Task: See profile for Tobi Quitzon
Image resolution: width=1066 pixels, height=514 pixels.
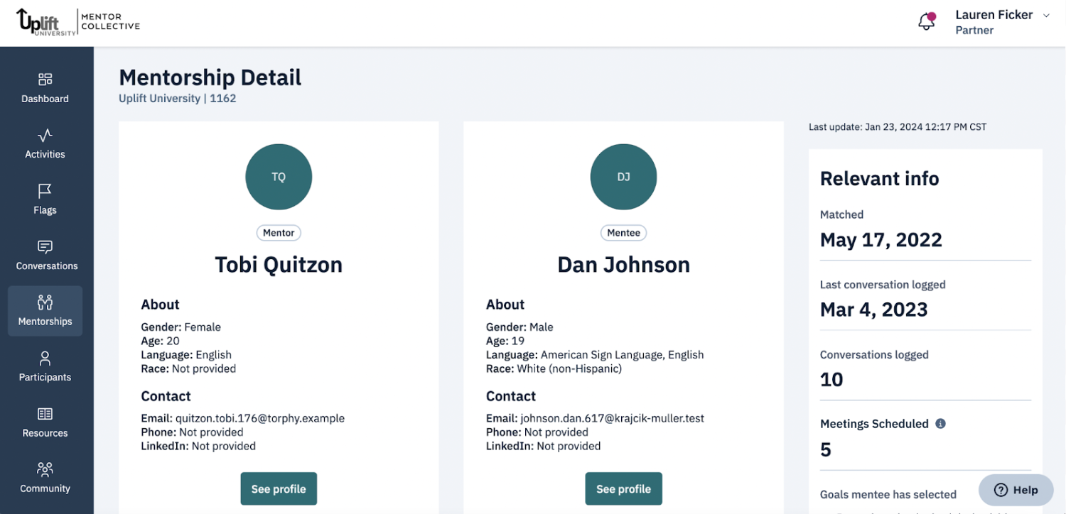Action: [279, 488]
